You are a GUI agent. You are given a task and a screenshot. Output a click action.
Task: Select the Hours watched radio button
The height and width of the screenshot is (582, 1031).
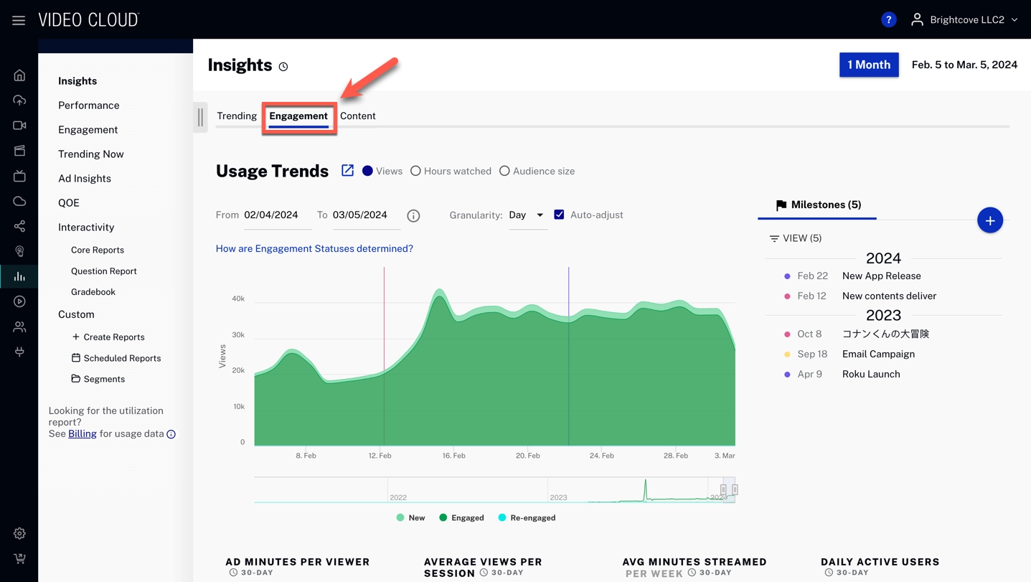tap(416, 171)
